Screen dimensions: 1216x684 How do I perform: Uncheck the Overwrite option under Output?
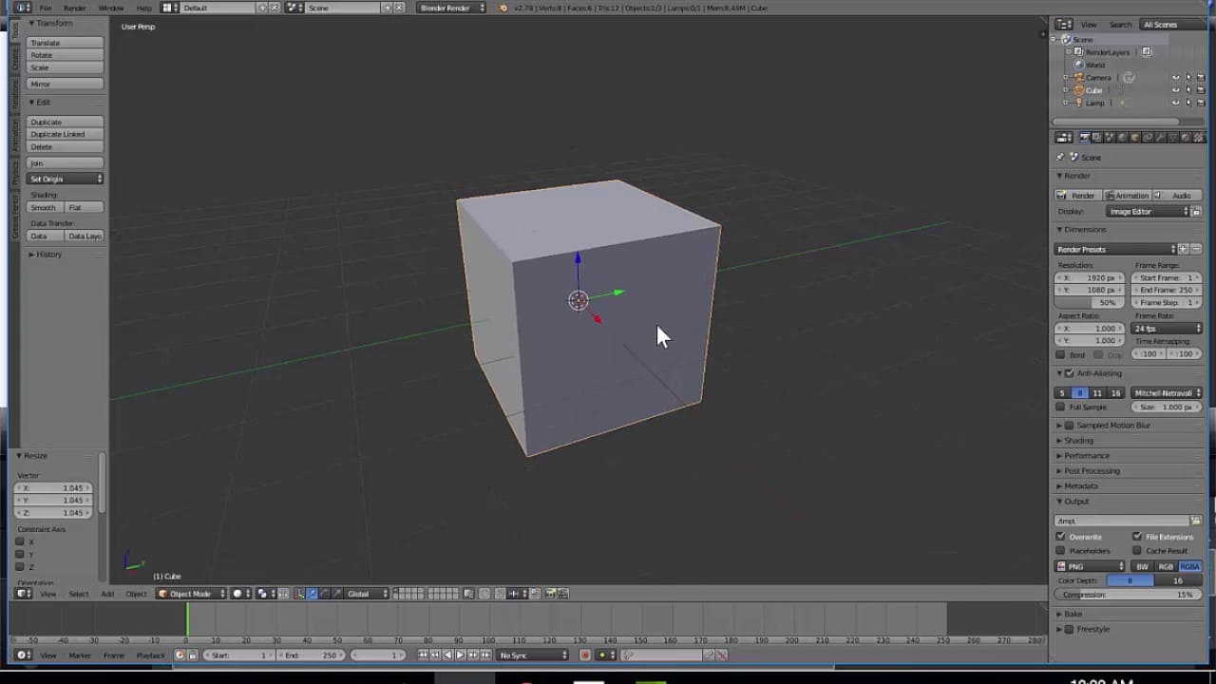[1061, 537]
